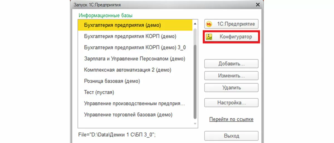This screenshot has width=334, height=143.
Task: Select the Тест (пустая) base
Action: point(135,92)
